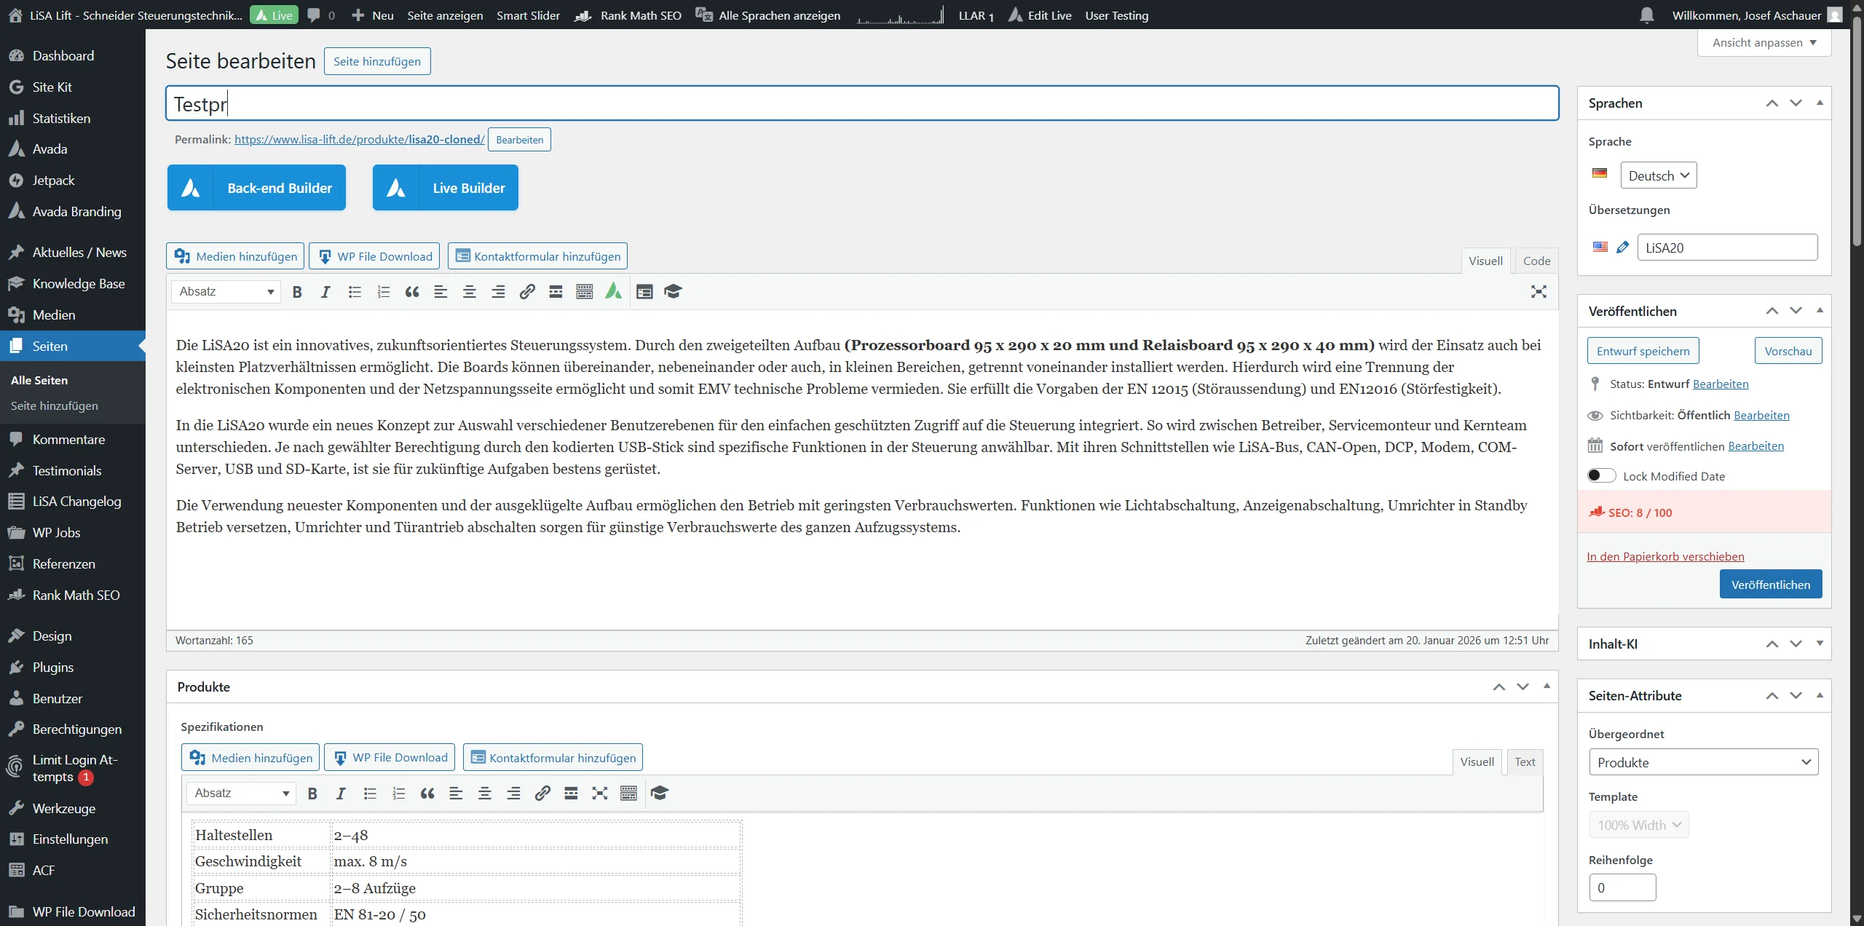This screenshot has width=1864, height=926.
Task: Insert a bulleted list in the editor
Action: coord(355,291)
